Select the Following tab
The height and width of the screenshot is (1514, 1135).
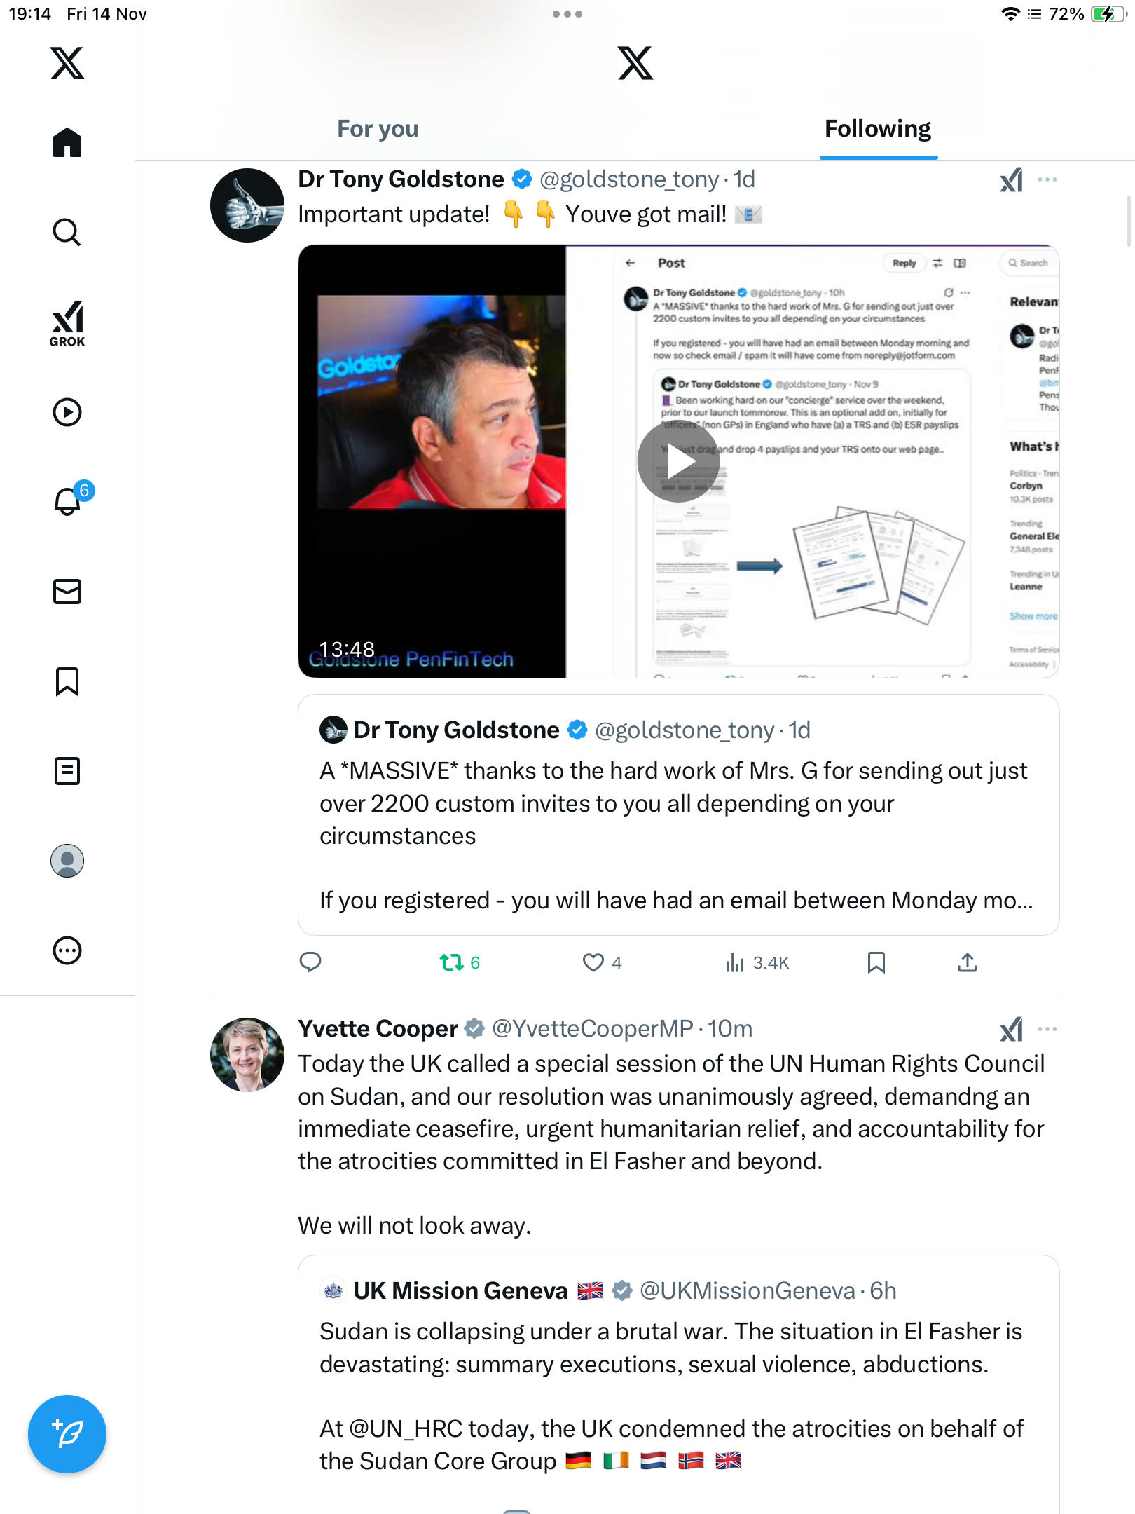pyautogui.click(x=878, y=129)
